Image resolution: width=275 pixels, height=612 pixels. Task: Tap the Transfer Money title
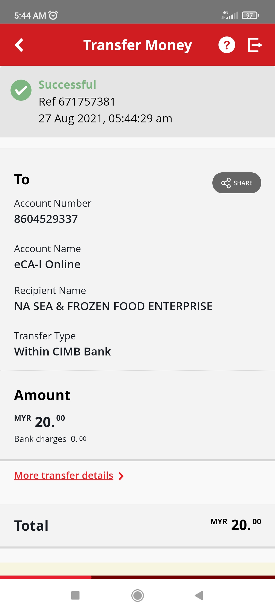137,45
